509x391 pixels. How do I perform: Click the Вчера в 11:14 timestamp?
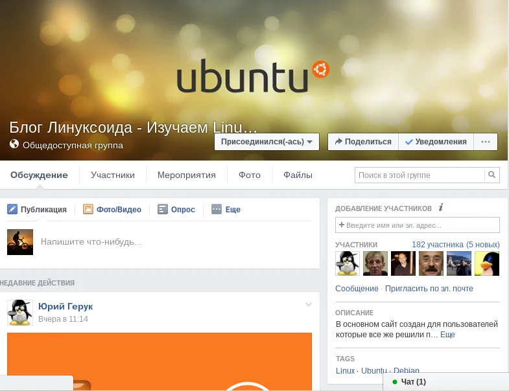[63, 319]
